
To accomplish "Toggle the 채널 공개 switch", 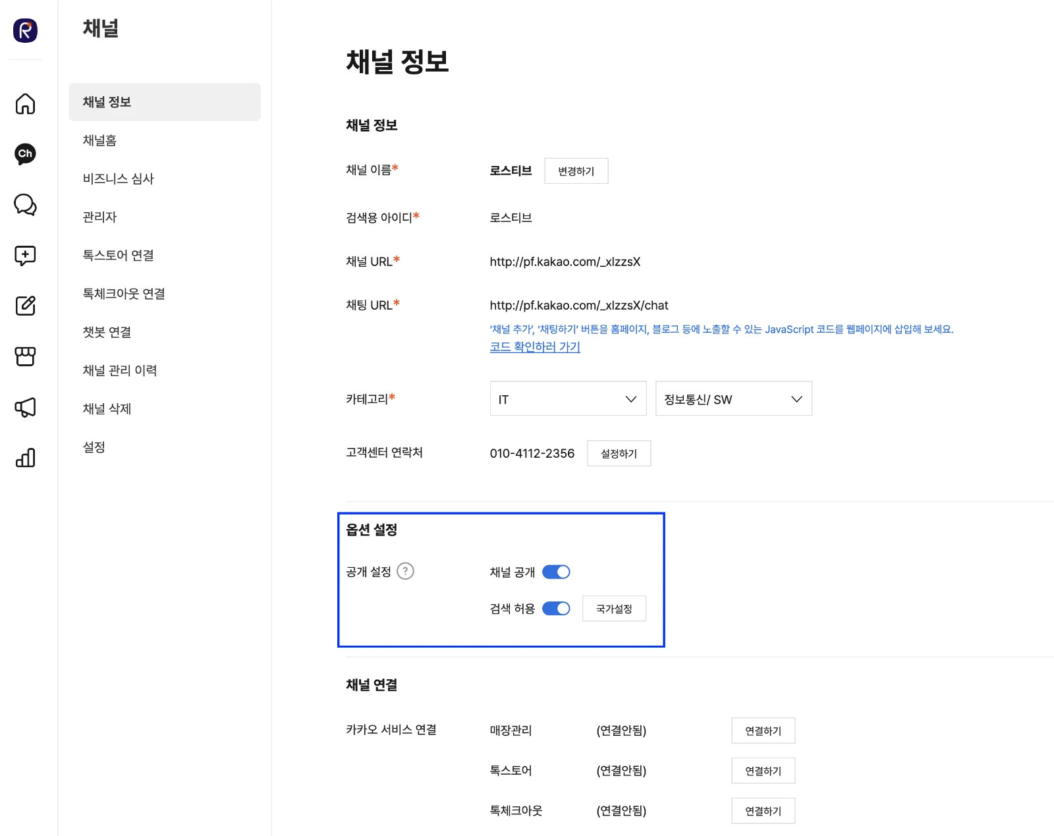I will [556, 572].
